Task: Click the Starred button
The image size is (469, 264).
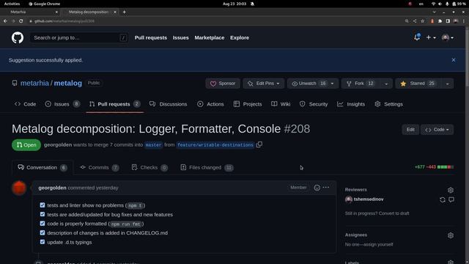Action: pyautogui.click(x=418, y=84)
